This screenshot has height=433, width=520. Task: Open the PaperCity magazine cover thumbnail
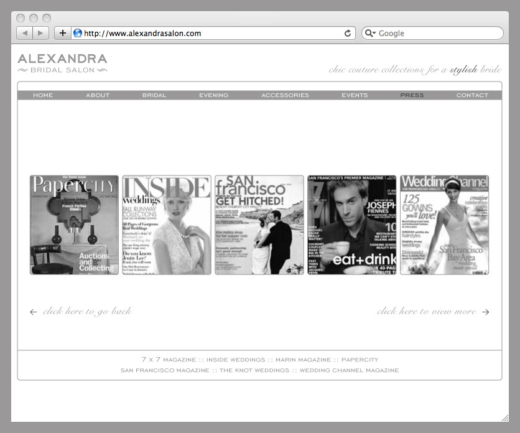tap(74, 225)
